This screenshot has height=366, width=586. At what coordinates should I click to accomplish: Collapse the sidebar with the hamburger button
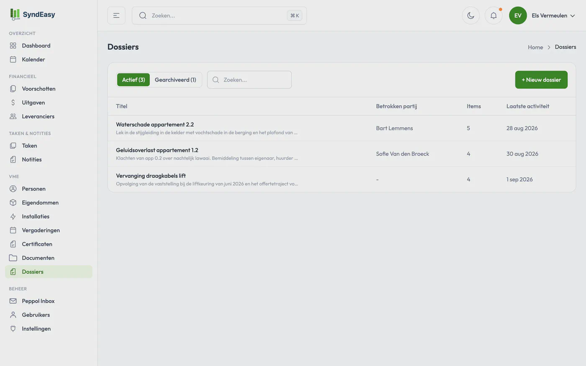point(116,15)
